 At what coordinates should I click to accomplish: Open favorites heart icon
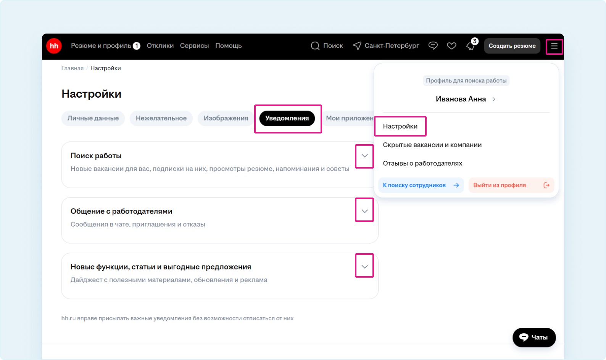tap(451, 46)
